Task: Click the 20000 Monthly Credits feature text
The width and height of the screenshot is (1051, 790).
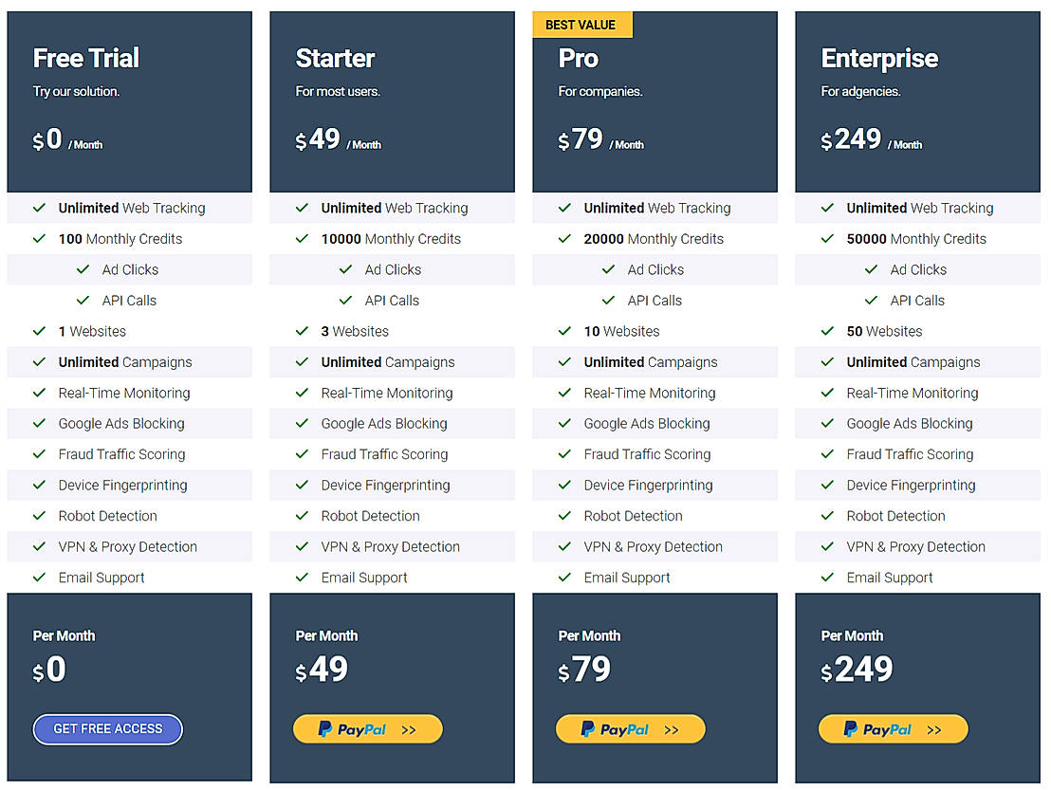Action: click(x=654, y=239)
